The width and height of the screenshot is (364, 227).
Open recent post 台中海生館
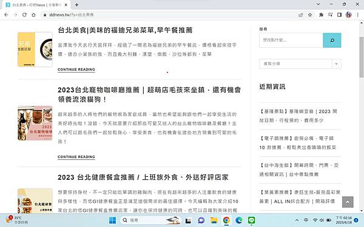point(299,169)
